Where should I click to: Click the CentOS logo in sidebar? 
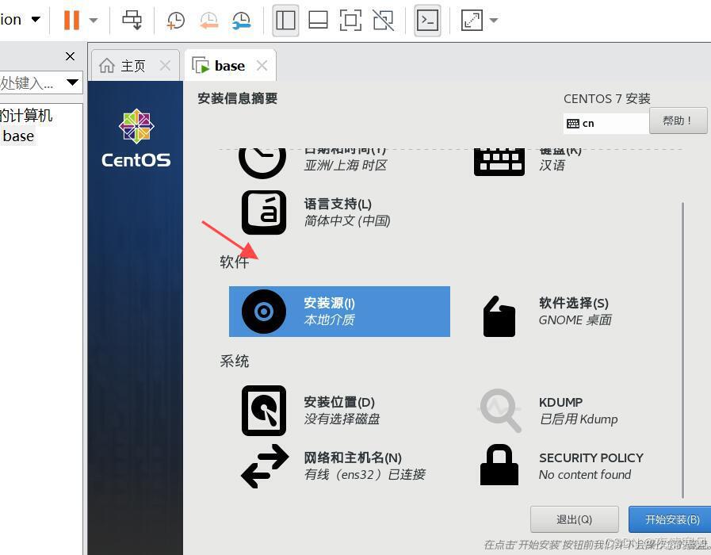tap(136, 138)
